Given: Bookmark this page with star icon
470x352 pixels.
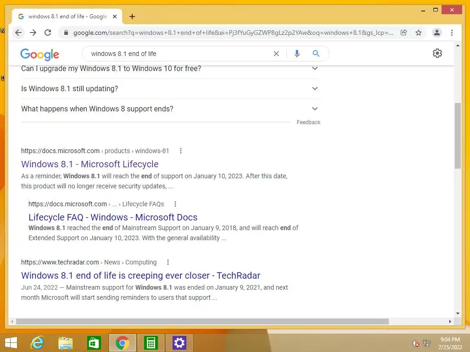Looking at the screenshot, I should pyautogui.click(x=419, y=33).
